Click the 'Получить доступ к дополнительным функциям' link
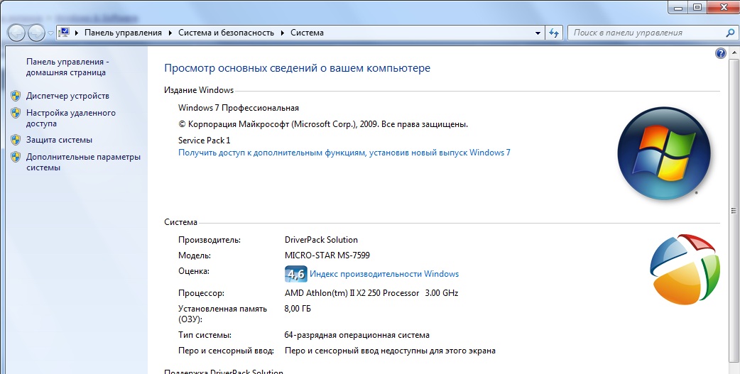Screen dimensions: 740x374 [344, 153]
